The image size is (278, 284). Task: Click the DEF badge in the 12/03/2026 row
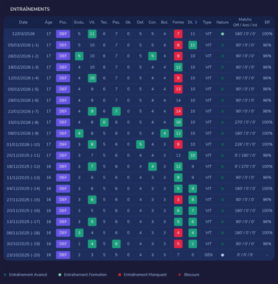63,34
